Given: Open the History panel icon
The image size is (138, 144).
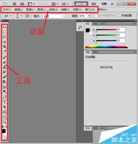Looking at the screenshot, I should coord(80,28).
